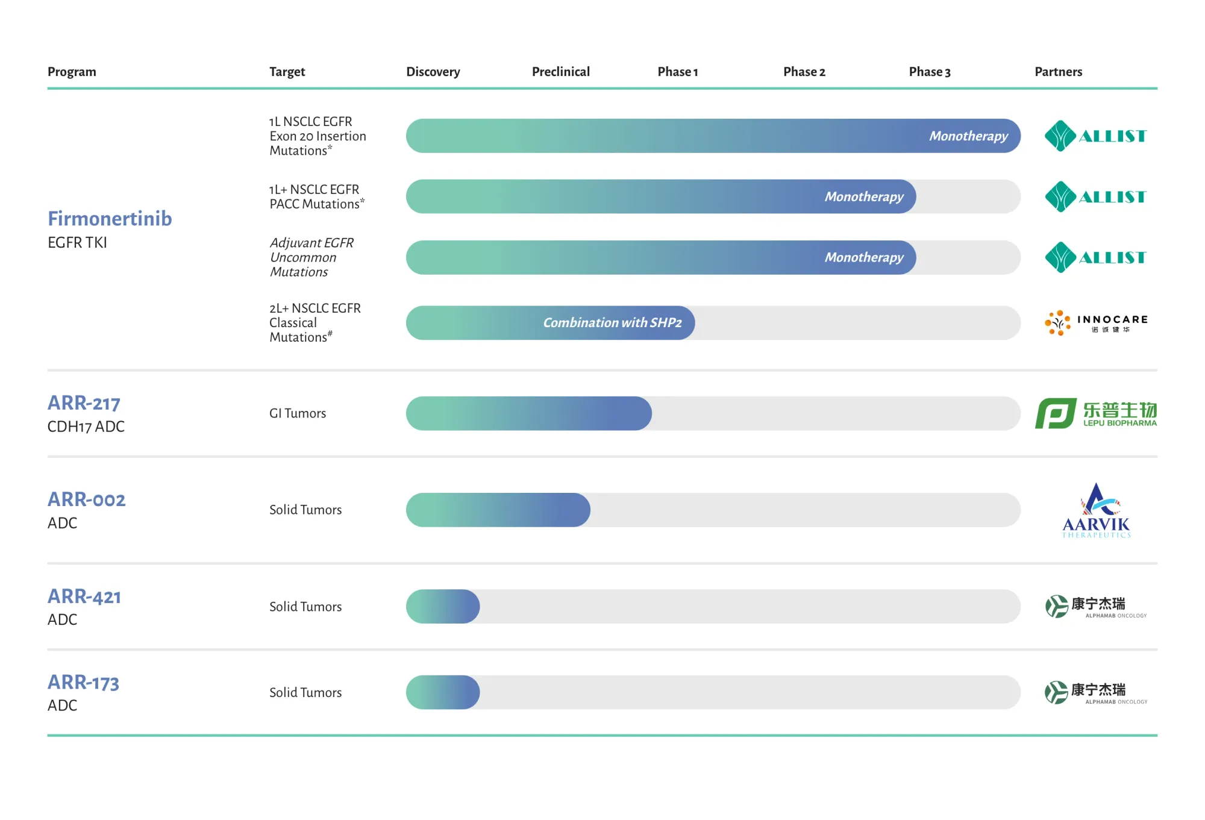
Task: Select the ARR-421 program title
Action: (84, 596)
